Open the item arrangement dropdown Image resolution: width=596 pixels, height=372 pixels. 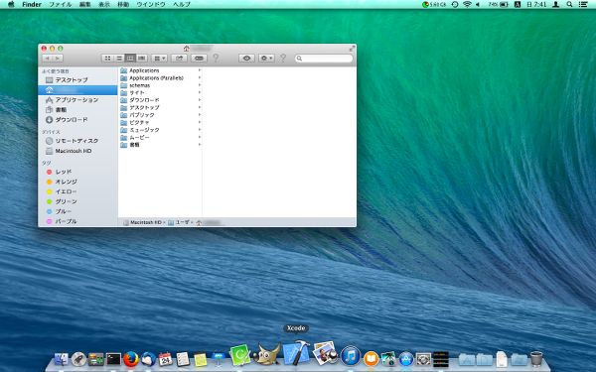159,59
